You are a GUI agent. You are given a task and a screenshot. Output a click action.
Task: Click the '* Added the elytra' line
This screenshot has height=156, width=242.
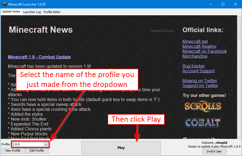[x=25, y=114]
